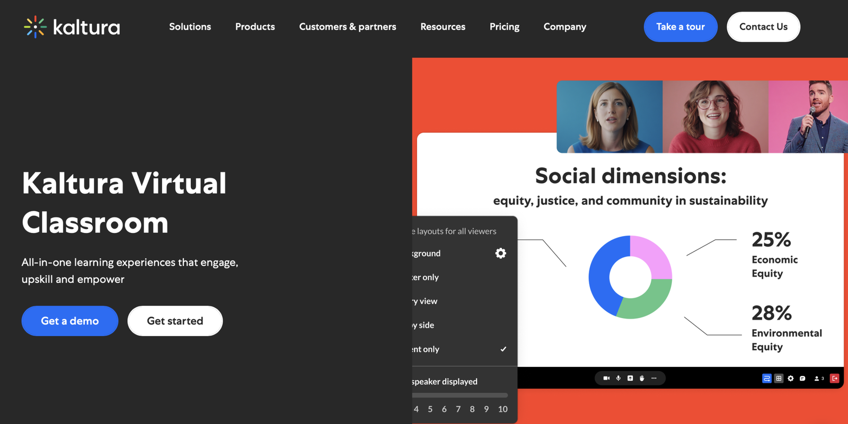Click the blue layout switch icon
The height and width of the screenshot is (424, 848).
[x=766, y=378]
